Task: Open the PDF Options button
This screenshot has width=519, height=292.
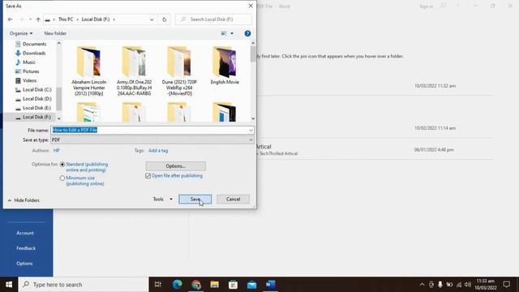Action: point(175,165)
